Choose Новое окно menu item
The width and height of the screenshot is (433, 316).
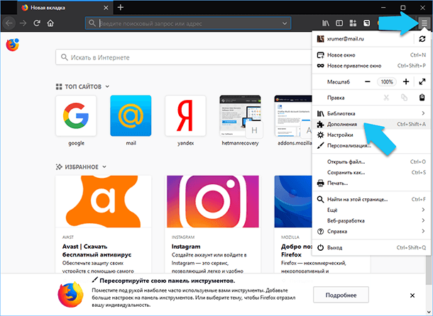(371, 55)
